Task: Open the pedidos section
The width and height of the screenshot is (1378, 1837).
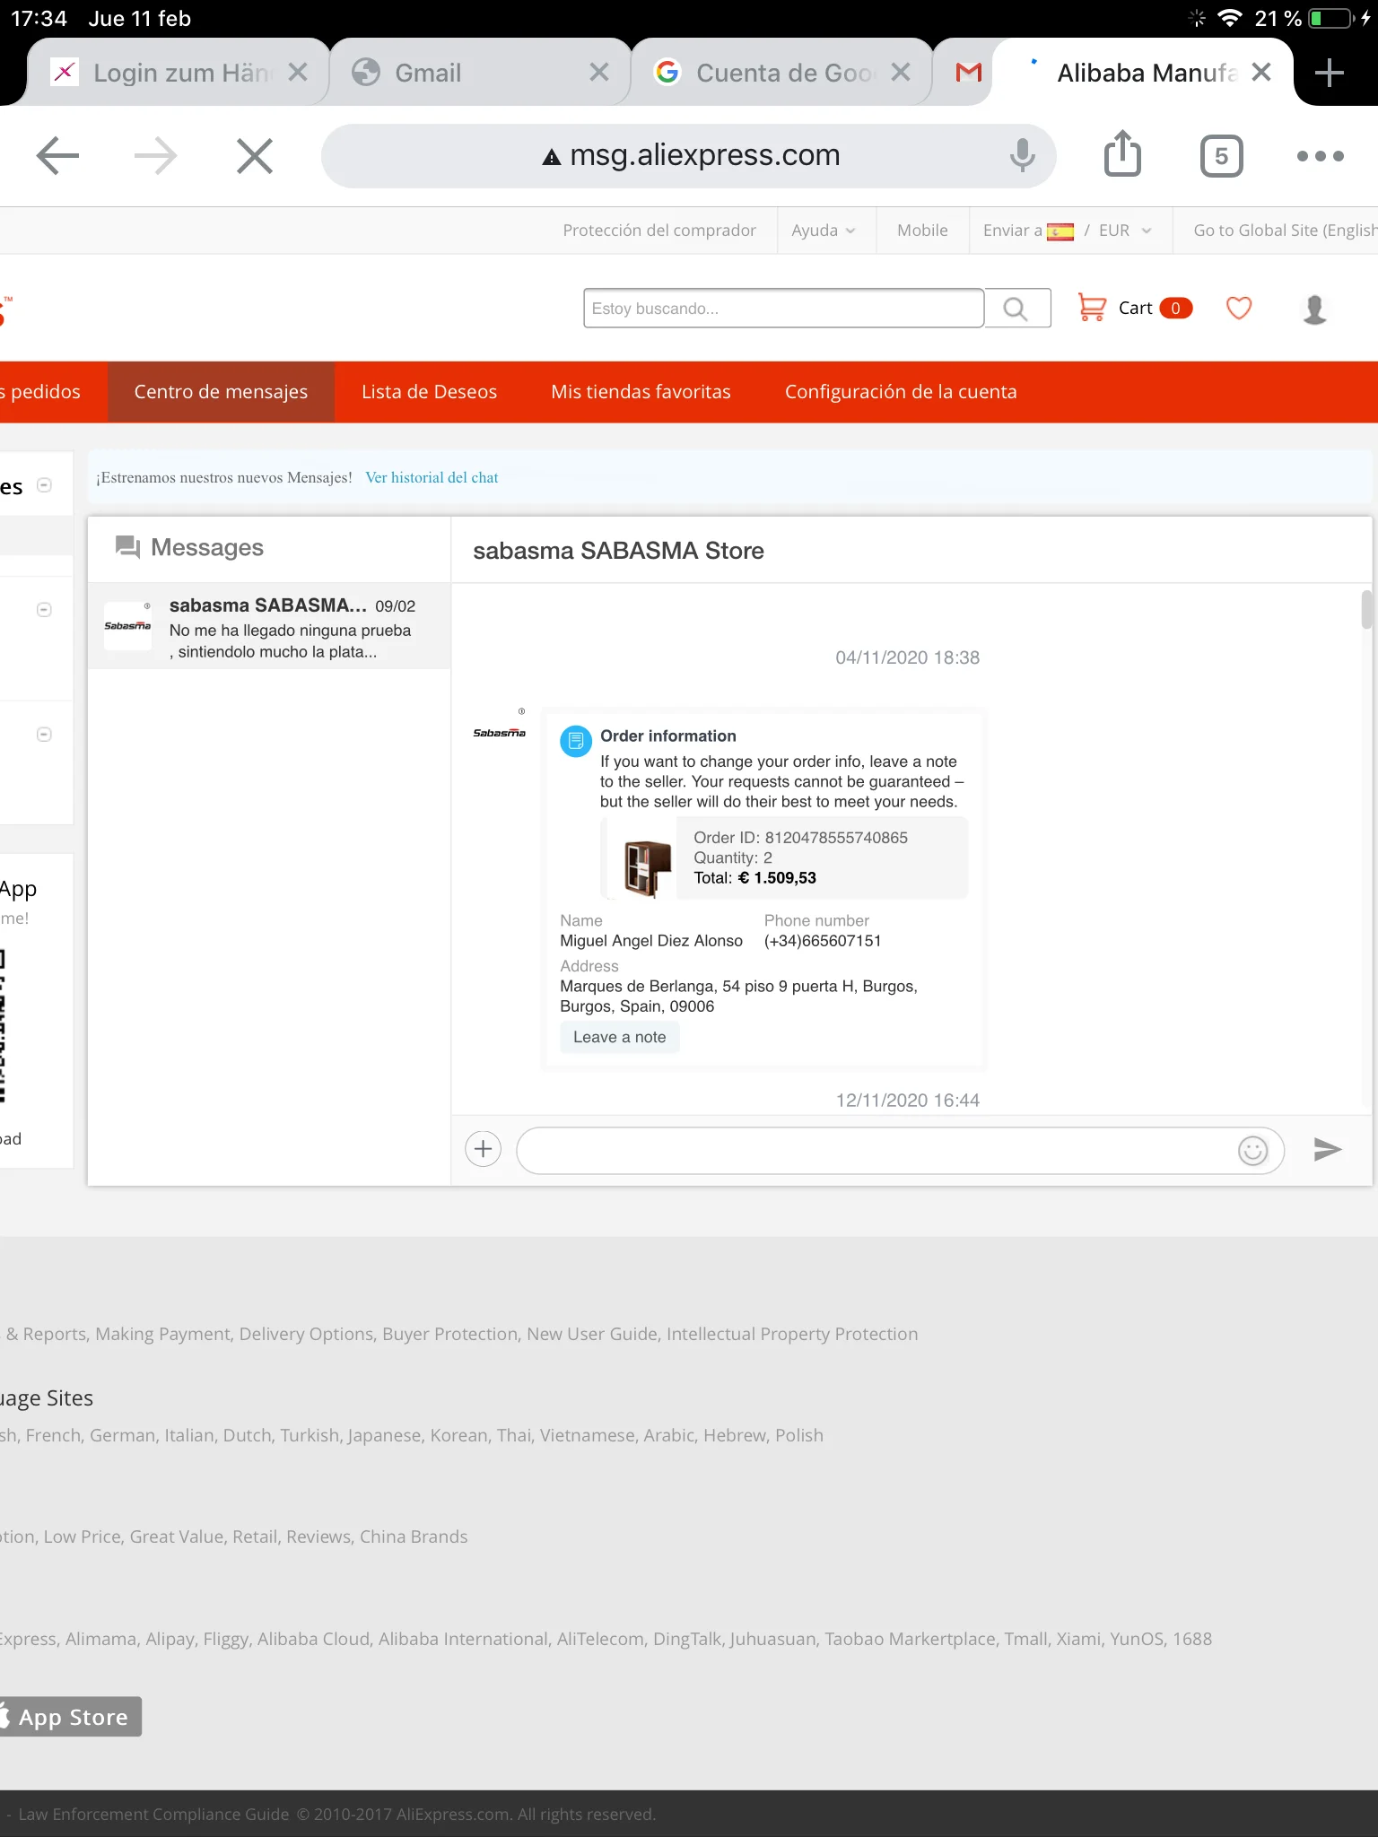Action: click(40, 392)
